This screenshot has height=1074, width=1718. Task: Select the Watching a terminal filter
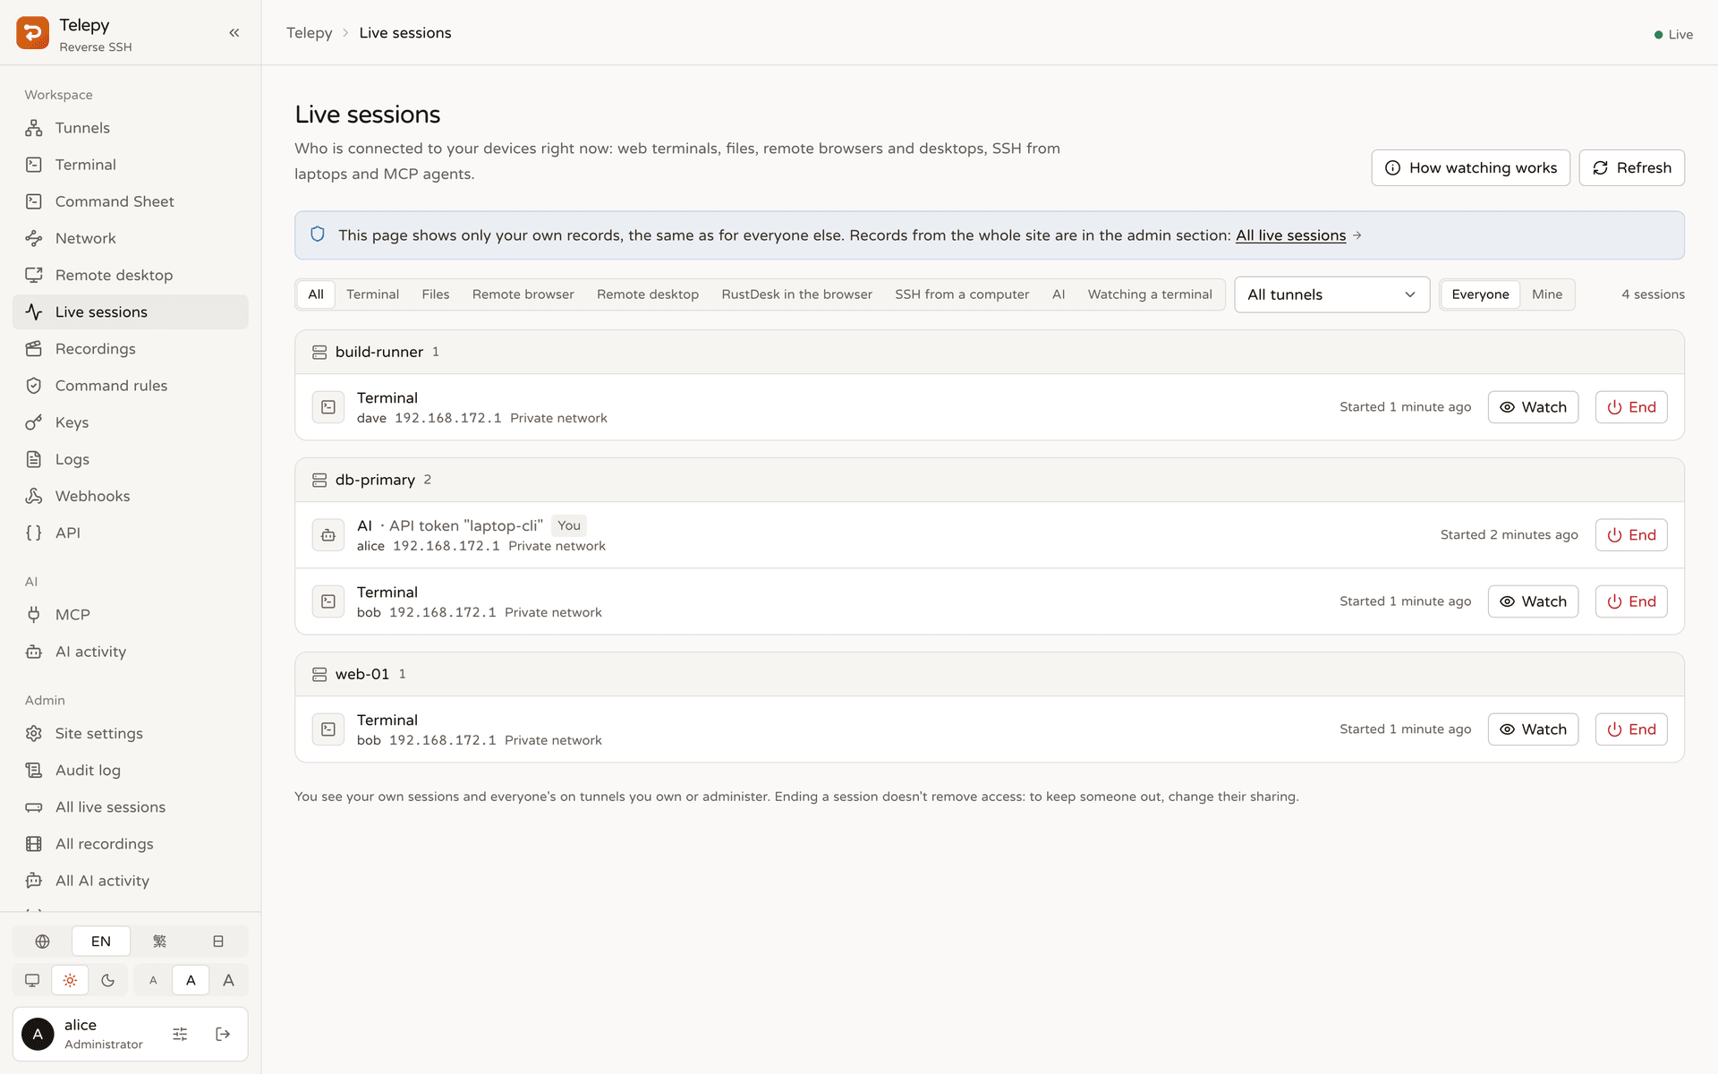(x=1150, y=294)
